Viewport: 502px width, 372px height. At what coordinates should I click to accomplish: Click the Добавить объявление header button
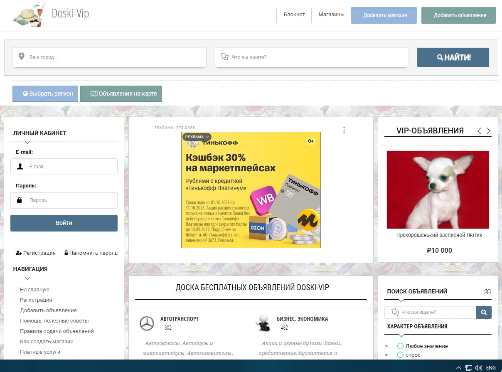click(459, 15)
